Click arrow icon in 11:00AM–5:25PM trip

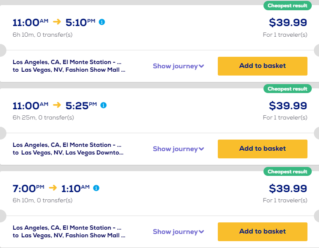pyautogui.click(x=57, y=105)
